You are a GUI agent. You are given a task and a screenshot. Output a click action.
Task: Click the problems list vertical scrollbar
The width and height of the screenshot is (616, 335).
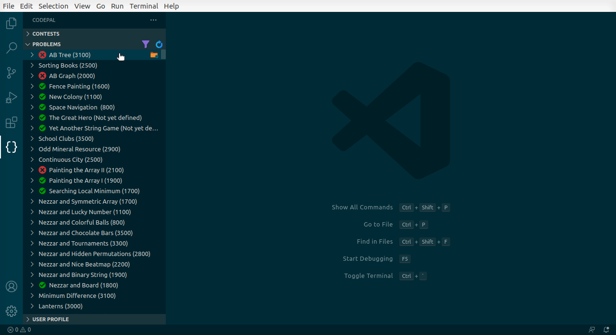pos(163,54)
